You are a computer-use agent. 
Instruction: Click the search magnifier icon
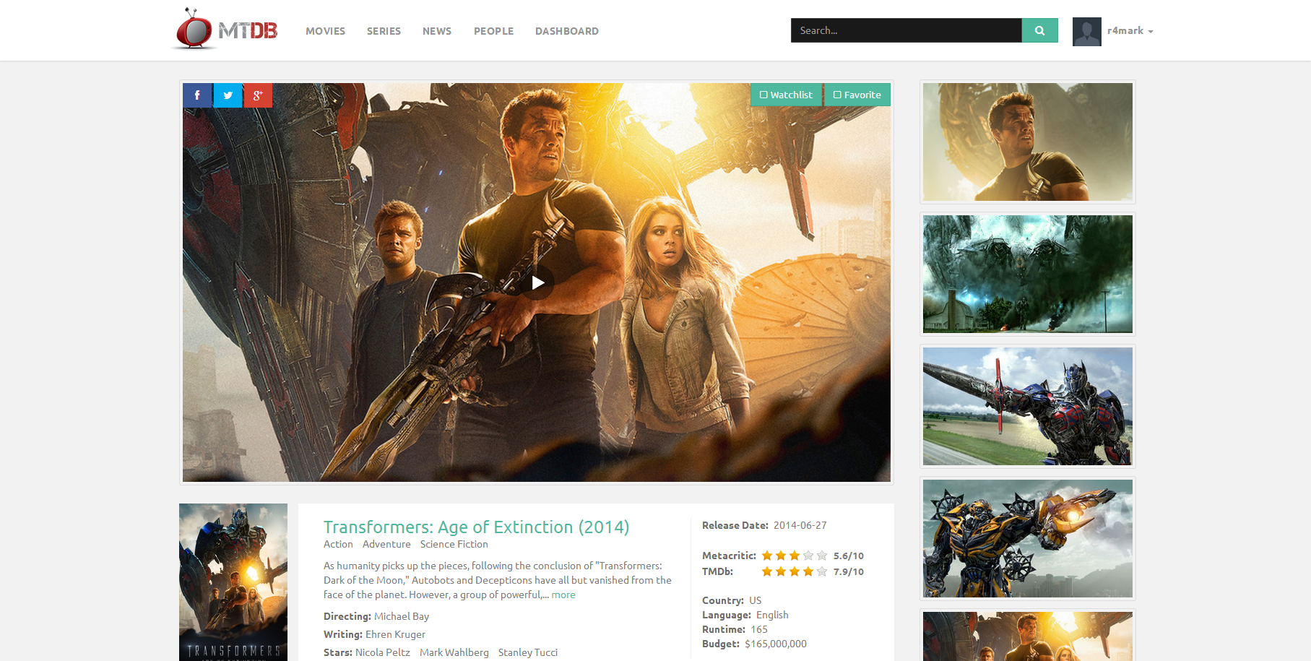click(1039, 30)
